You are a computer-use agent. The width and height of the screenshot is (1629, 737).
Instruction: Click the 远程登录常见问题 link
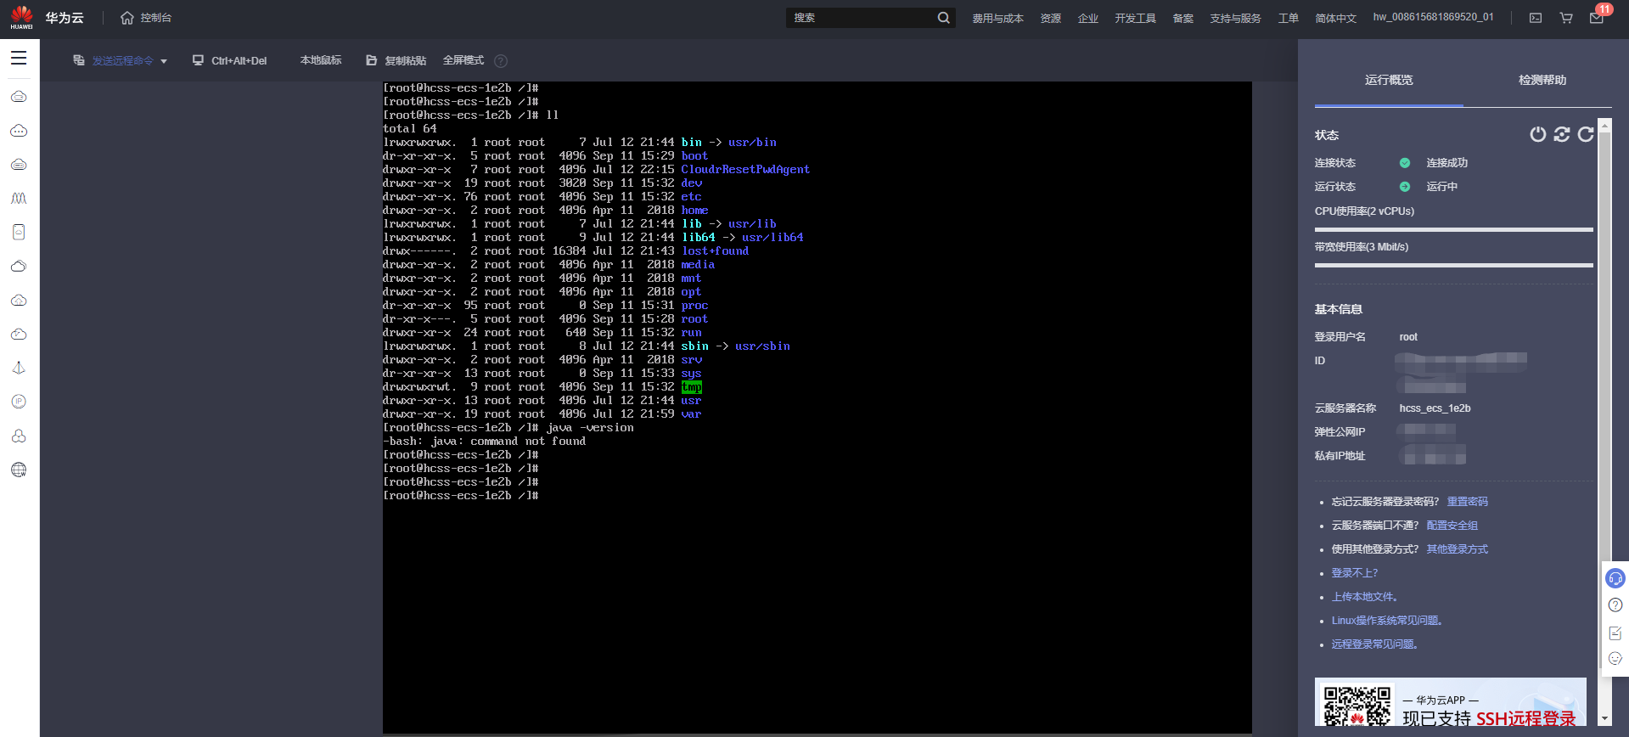click(1375, 644)
